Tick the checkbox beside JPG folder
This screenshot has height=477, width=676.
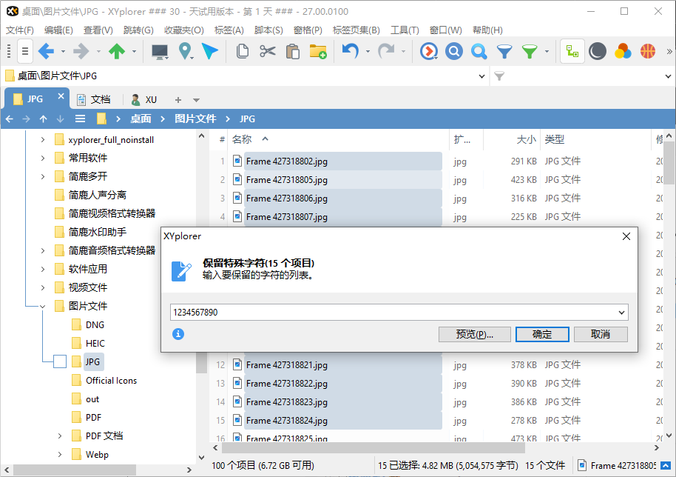pos(59,361)
